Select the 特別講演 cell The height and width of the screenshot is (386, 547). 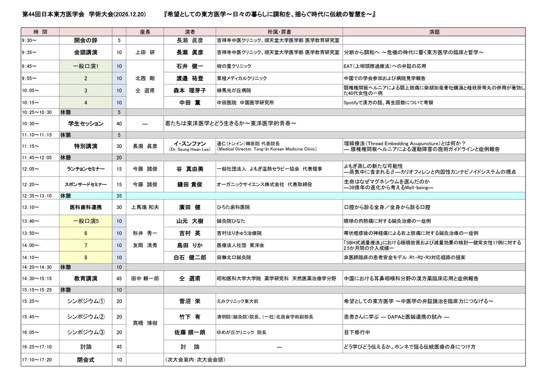86,146
